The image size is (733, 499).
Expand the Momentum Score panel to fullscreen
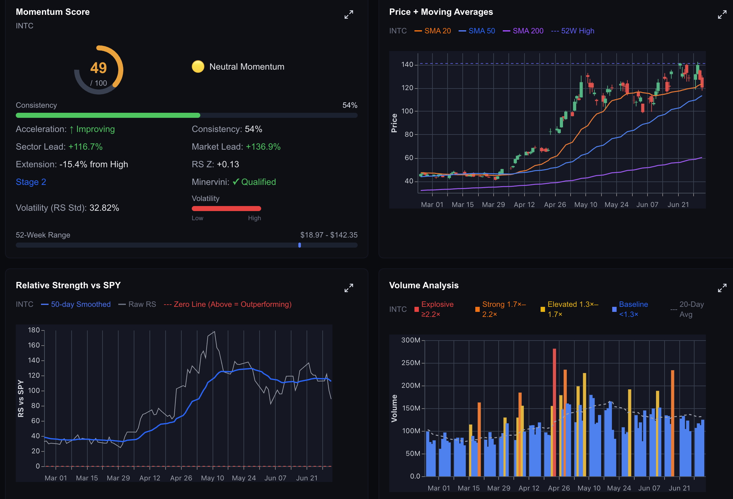click(x=349, y=14)
